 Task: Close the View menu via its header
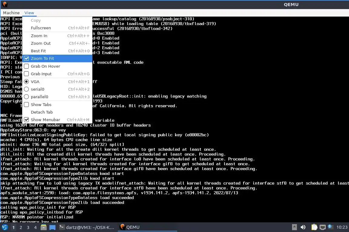pyautogui.click(x=29, y=13)
